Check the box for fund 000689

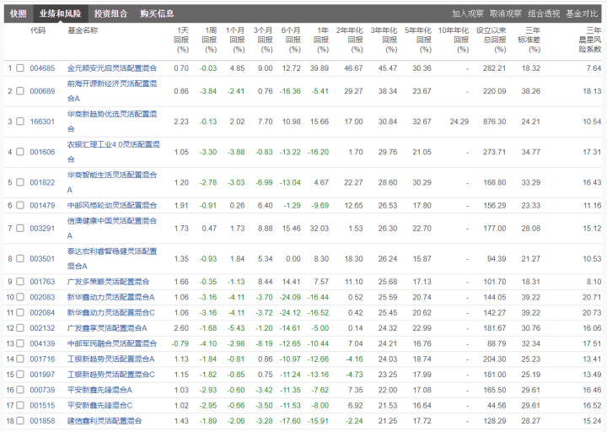(20, 90)
